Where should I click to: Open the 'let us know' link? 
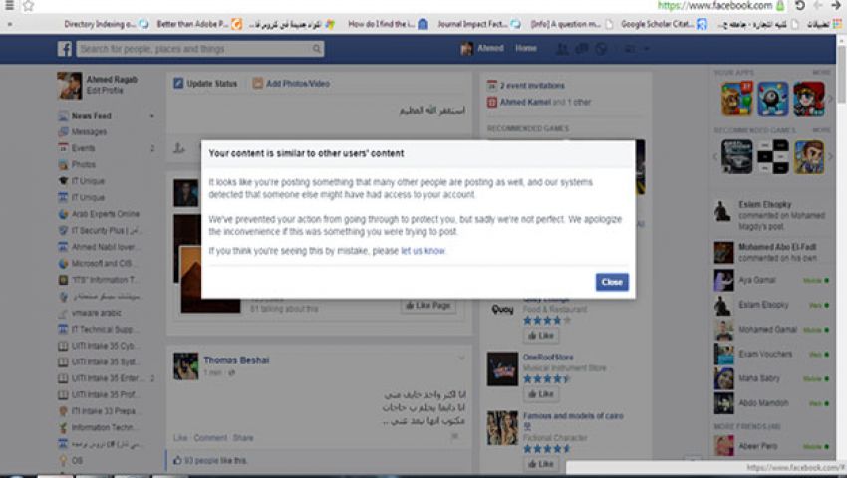423,251
